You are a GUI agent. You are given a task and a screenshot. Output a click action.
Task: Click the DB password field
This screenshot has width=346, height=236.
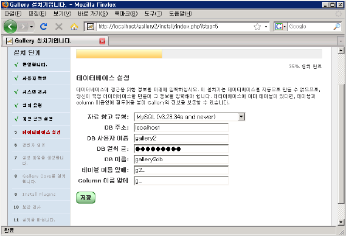[181, 149]
